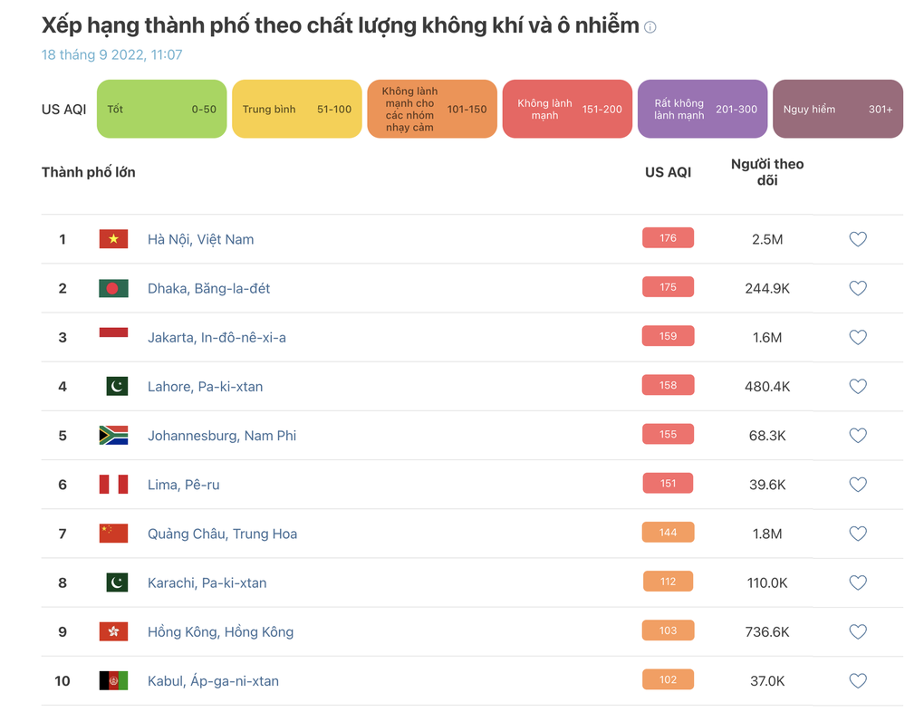Click the 176 AQI badge for Hà Nội

[x=668, y=238]
